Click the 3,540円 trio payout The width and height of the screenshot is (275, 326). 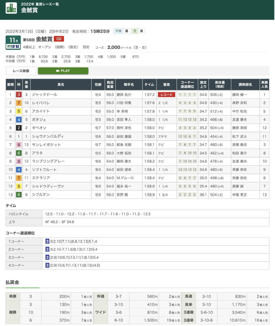(x=239, y=312)
